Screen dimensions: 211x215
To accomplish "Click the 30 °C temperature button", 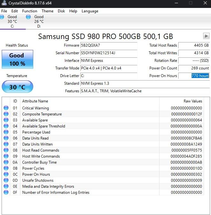I will click(17, 87).
